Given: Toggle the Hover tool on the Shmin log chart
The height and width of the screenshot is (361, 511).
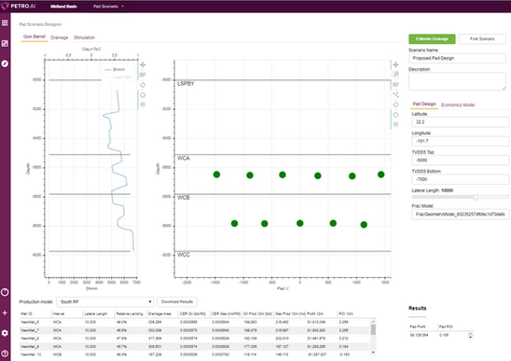Looking at the screenshot, I should point(143,104).
